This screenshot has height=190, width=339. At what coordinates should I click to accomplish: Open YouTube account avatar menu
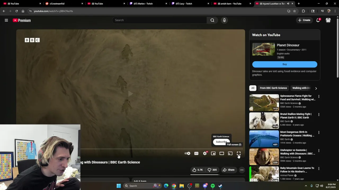click(x=328, y=20)
